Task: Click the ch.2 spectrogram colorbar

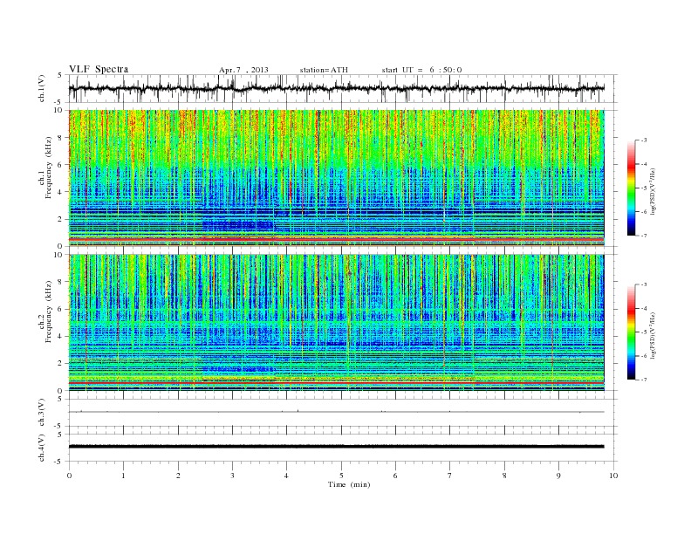Action: [x=632, y=332]
